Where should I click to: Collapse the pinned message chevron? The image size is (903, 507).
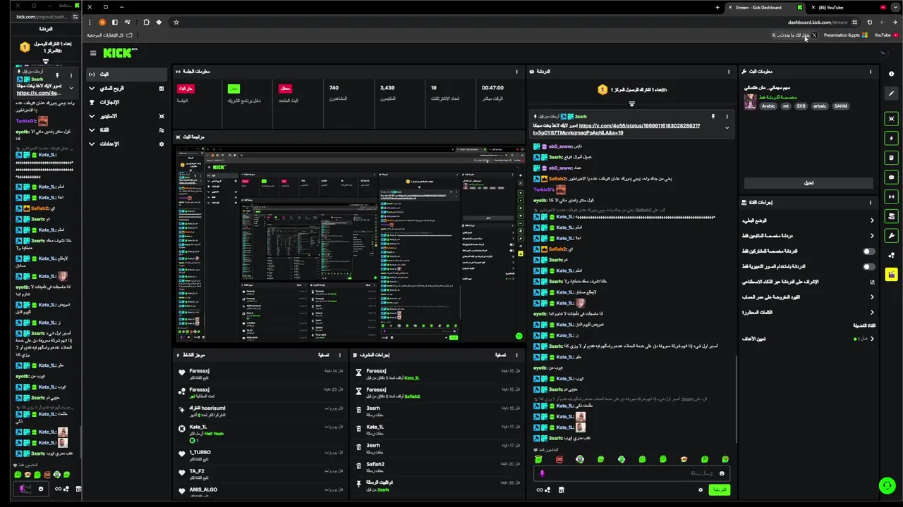[727, 128]
